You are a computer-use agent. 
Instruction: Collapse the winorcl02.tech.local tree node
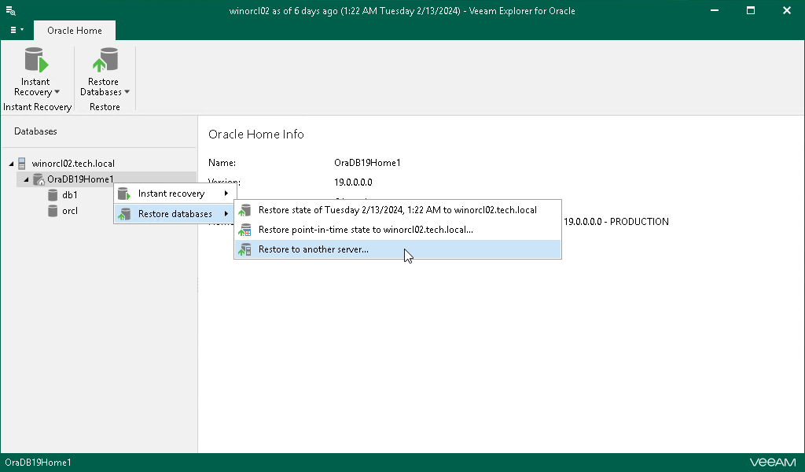click(x=11, y=164)
